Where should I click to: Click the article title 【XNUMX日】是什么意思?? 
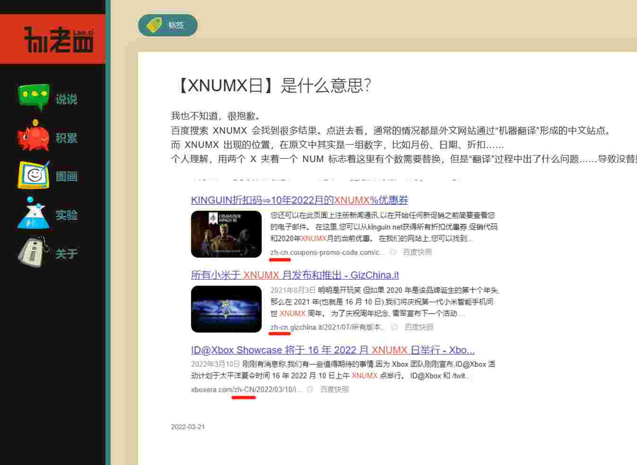(x=272, y=86)
